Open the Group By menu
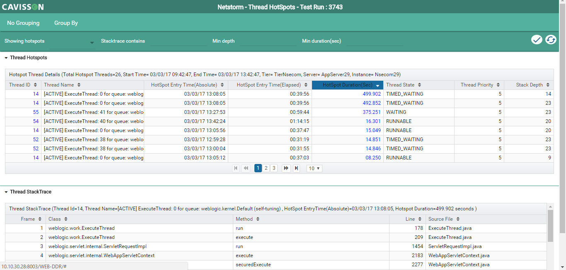This screenshot has height=270, width=566. [66, 23]
